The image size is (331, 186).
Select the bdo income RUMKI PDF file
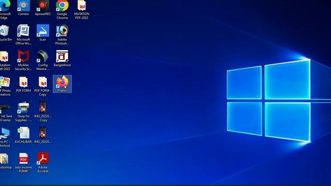tap(23, 163)
